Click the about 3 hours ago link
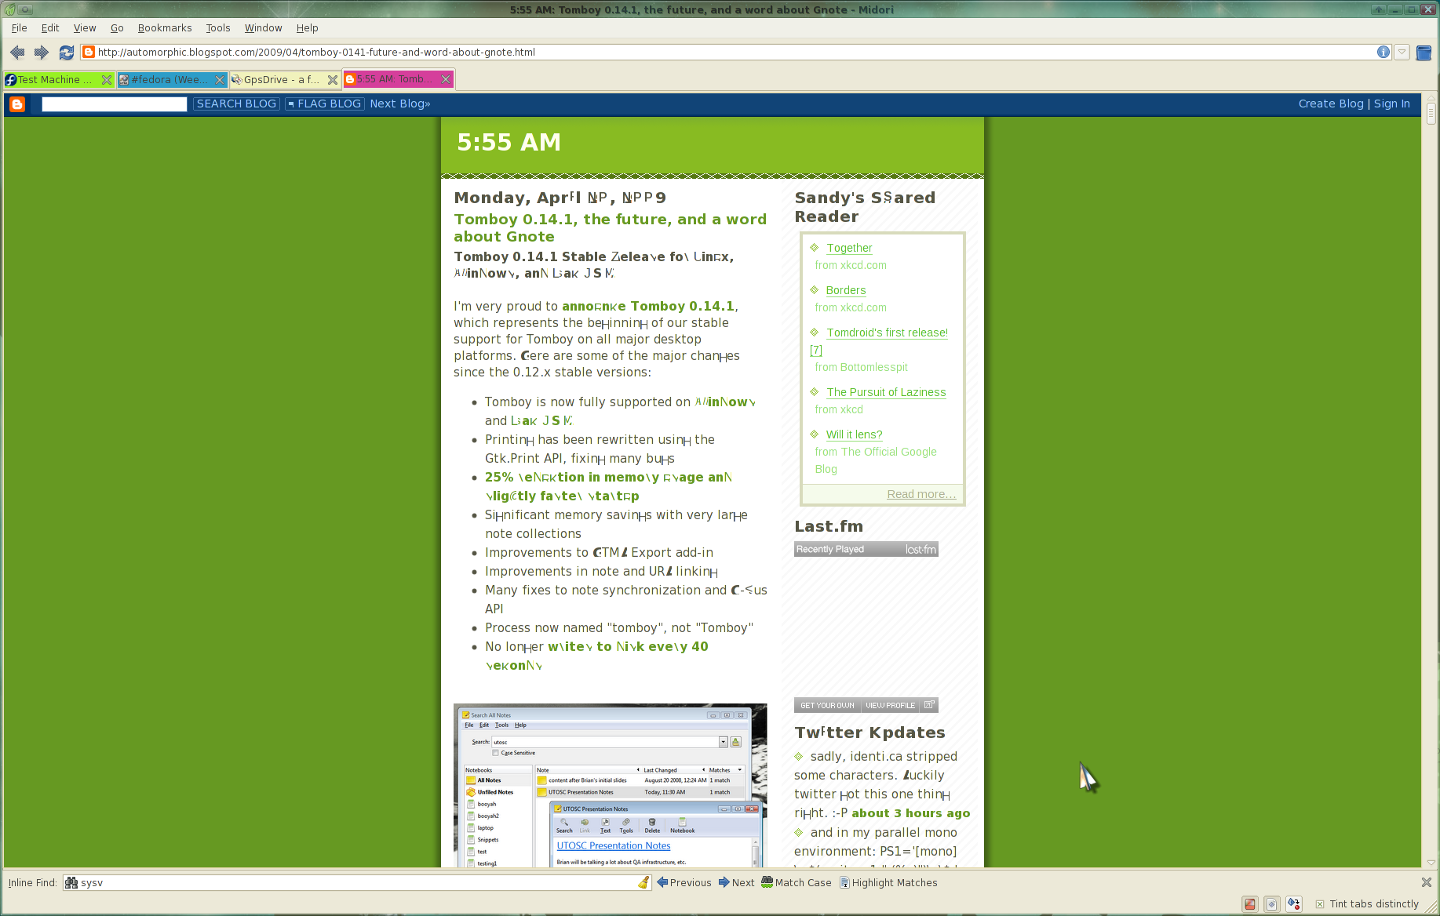1440x916 pixels. coord(911,813)
